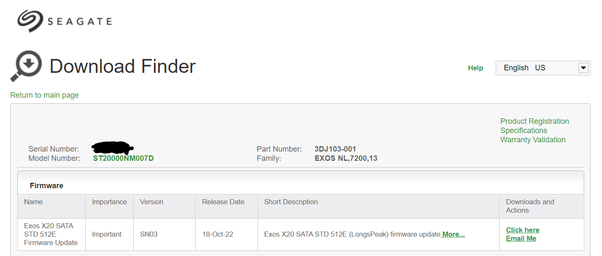Open Specifications

(523, 130)
